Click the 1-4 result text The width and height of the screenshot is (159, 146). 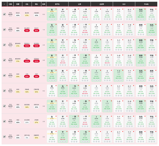[44, 30]
